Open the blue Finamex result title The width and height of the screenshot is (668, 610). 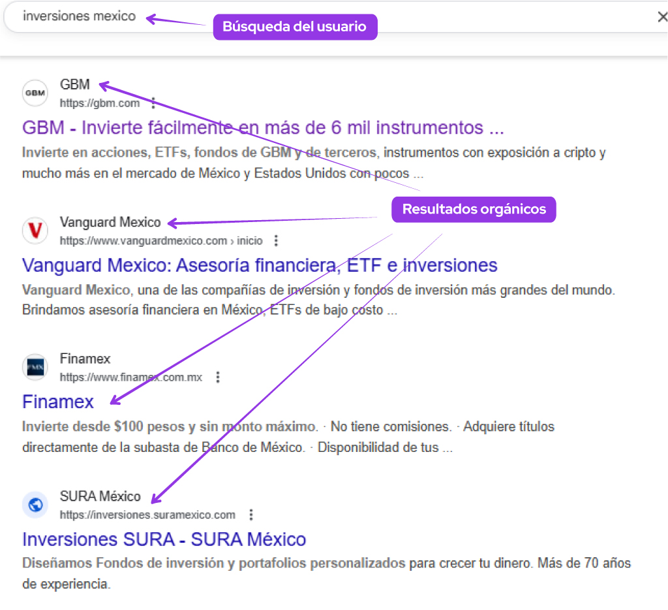58,401
